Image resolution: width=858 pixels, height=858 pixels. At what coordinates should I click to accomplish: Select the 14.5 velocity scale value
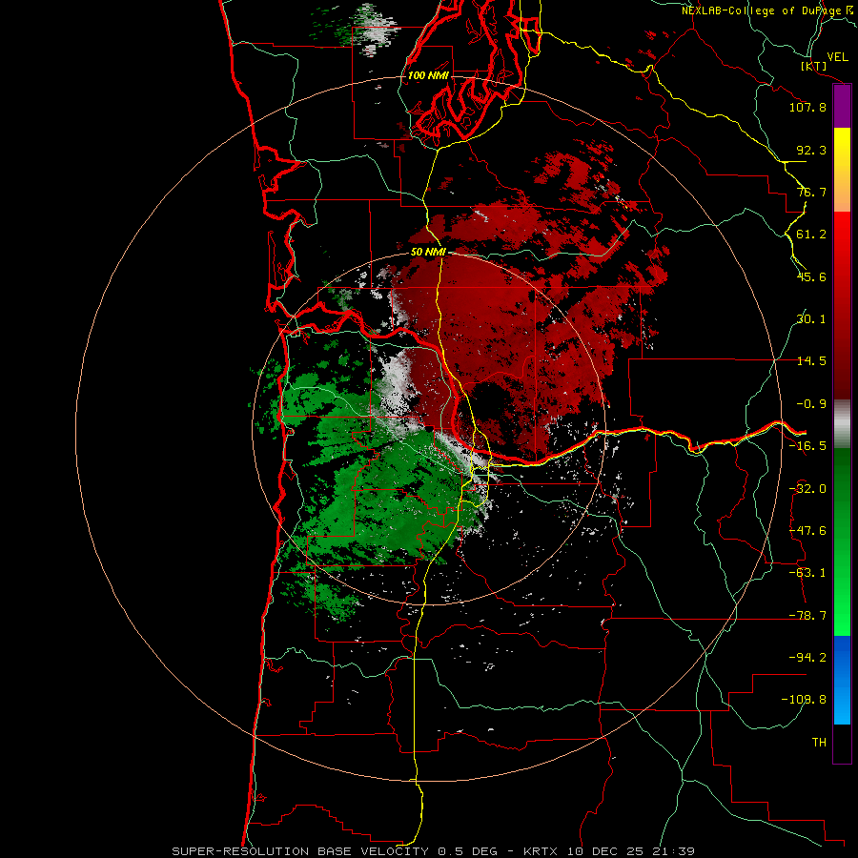pyautogui.click(x=811, y=361)
